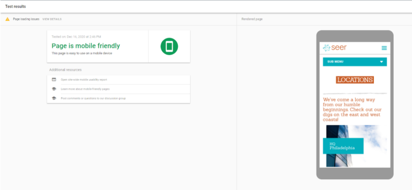Click the Seer logo in rendered page
This screenshot has height=190, width=412.
[335, 47]
